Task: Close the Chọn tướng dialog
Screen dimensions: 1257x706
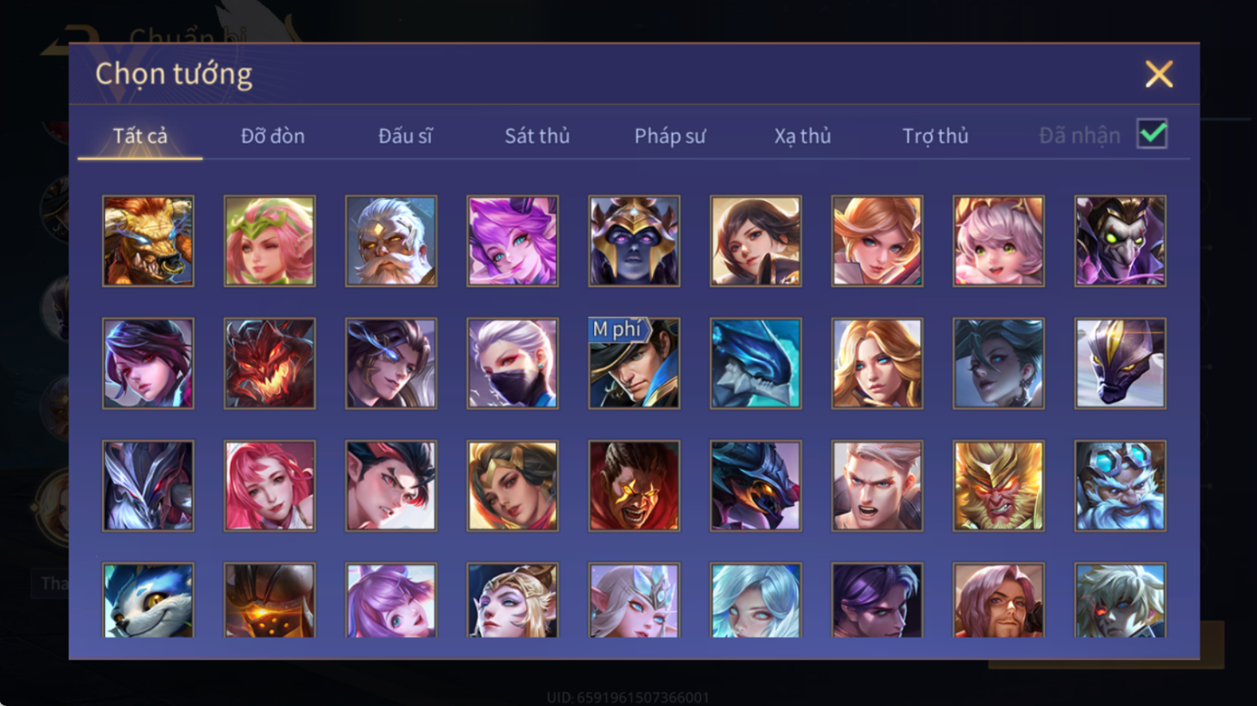Action: coord(1159,74)
